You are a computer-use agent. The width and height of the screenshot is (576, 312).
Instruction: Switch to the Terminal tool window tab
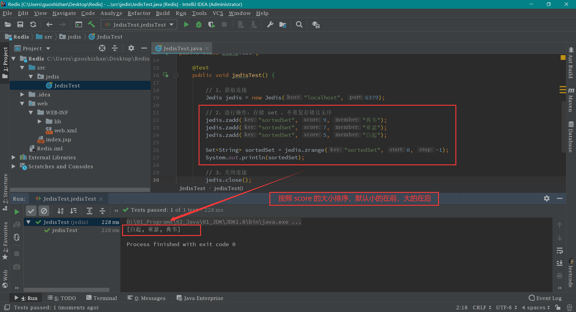tap(101, 298)
